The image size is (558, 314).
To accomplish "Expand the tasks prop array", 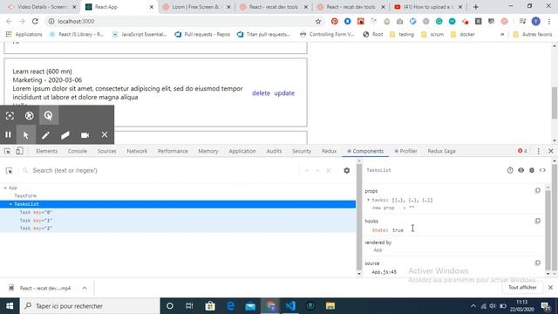I will click(x=368, y=200).
